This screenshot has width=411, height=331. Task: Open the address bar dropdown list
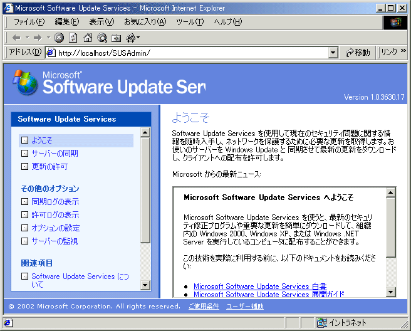(x=333, y=53)
